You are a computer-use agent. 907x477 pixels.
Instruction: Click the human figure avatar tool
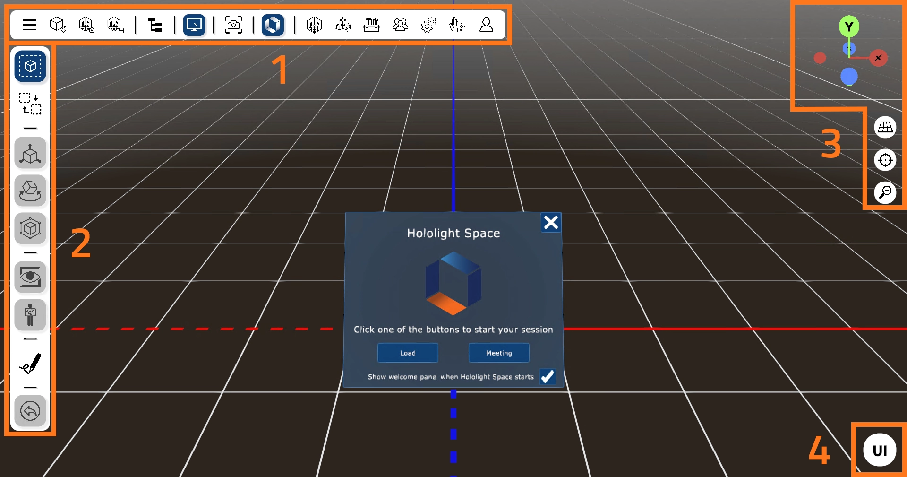(x=30, y=315)
